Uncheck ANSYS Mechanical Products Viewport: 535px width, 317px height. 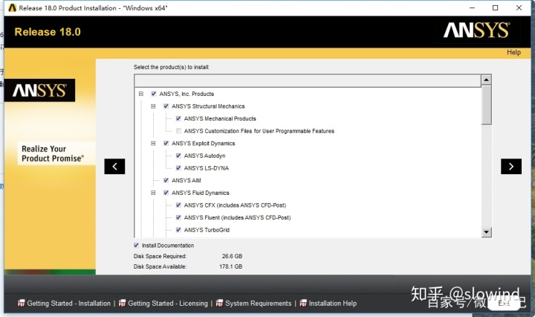tap(178, 118)
